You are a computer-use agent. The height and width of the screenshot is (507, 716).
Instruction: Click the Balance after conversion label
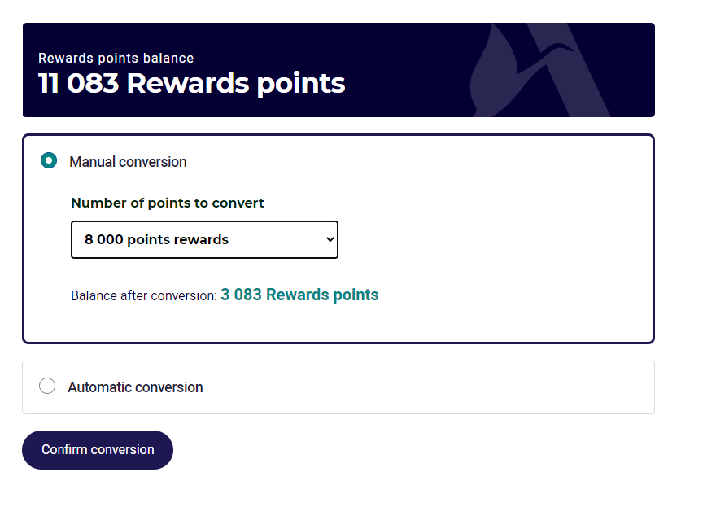pos(144,296)
